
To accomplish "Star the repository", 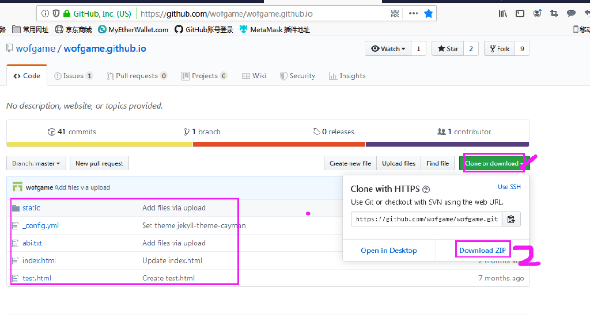I will (448, 49).
